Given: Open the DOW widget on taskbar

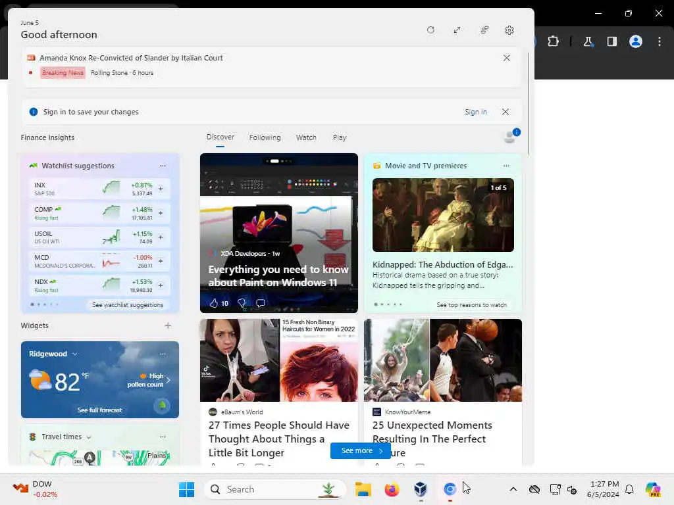Looking at the screenshot, I should click(x=36, y=489).
